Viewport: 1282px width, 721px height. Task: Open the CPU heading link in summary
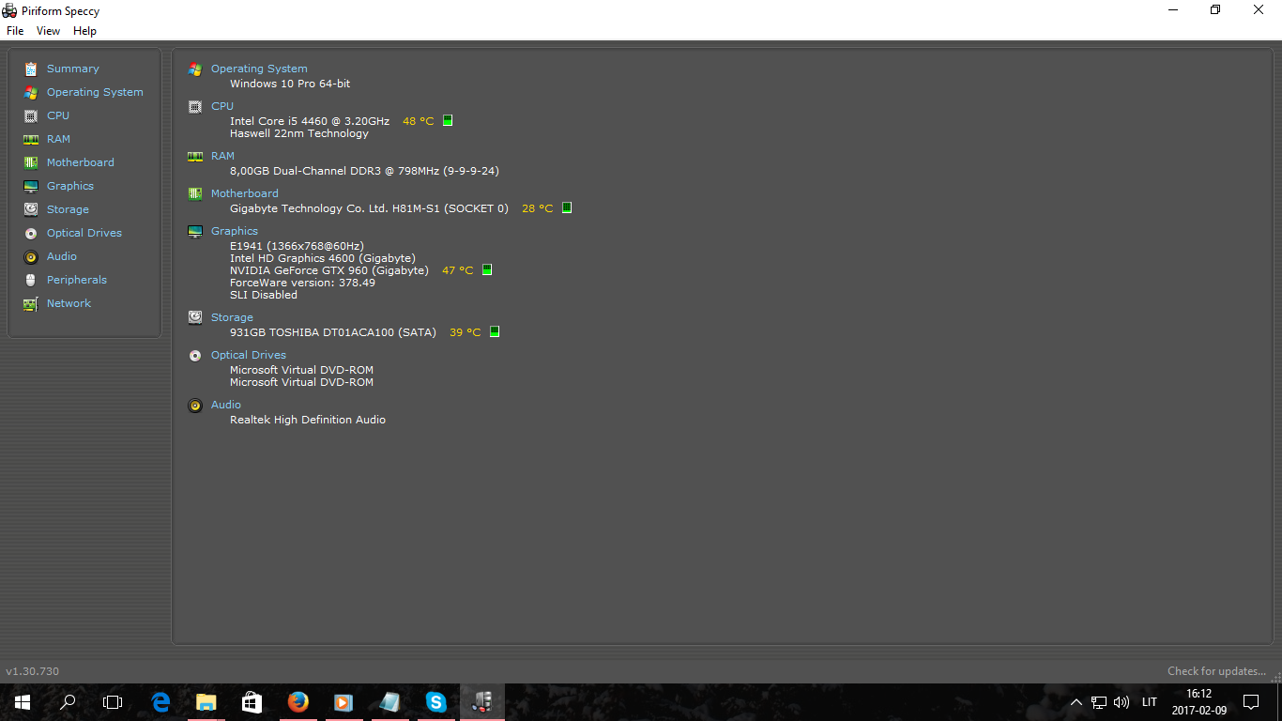pyautogui.click(x=222, y=106)
